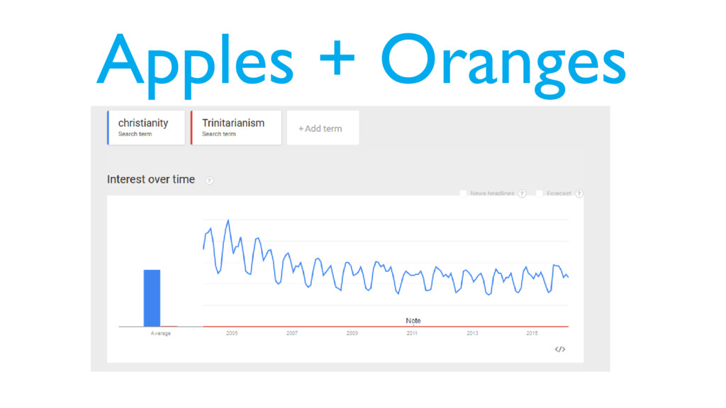Image resolution: width=726 pixels, height=408 pixels.
Task: Click the 2005 label on time axis
Action: 232,333
